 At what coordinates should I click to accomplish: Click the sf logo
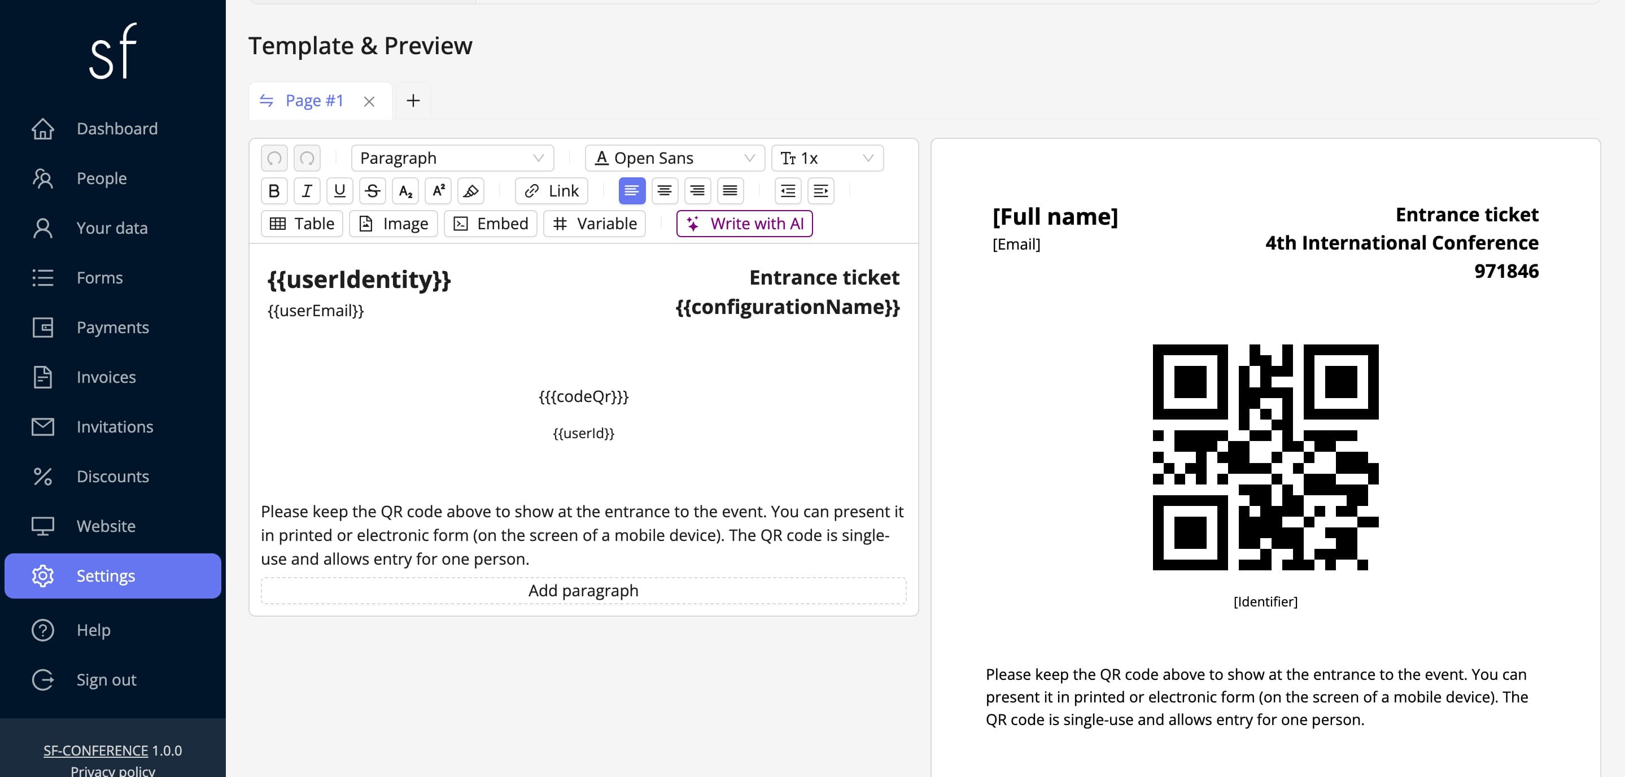pyautogui.click(x=113, y=52)
